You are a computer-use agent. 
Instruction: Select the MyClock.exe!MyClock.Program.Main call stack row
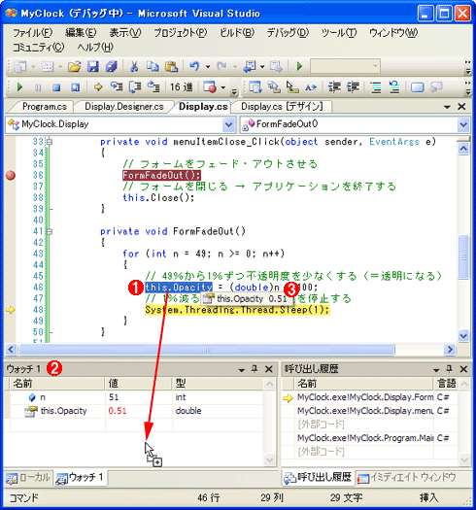pos(369,438)
